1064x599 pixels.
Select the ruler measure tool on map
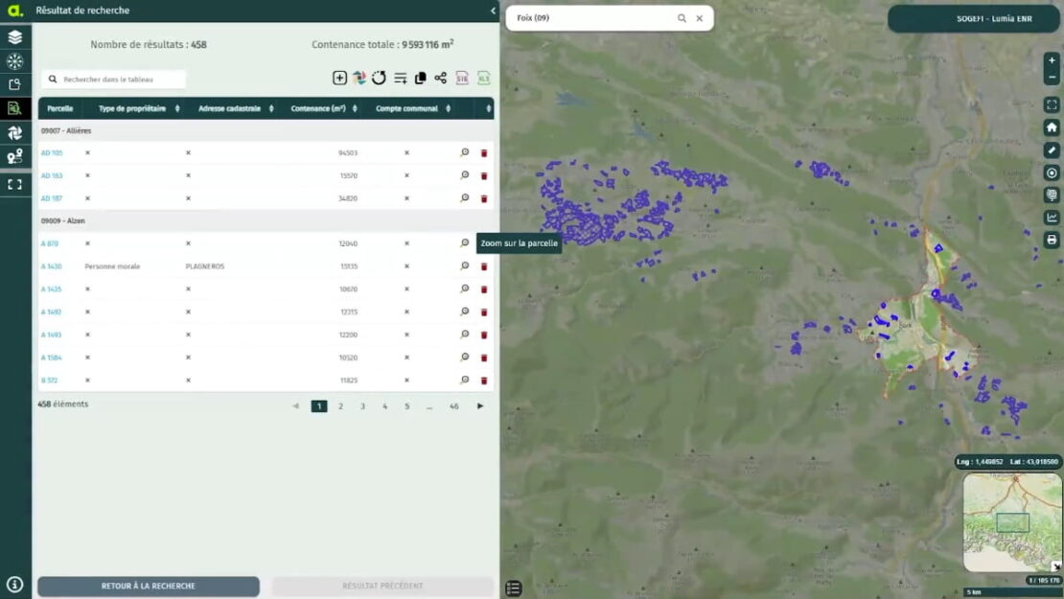1052,150
